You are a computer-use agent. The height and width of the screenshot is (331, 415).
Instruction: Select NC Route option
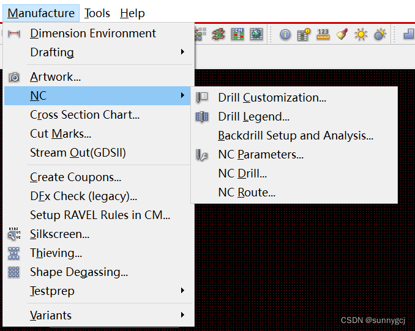coord(247,192)
